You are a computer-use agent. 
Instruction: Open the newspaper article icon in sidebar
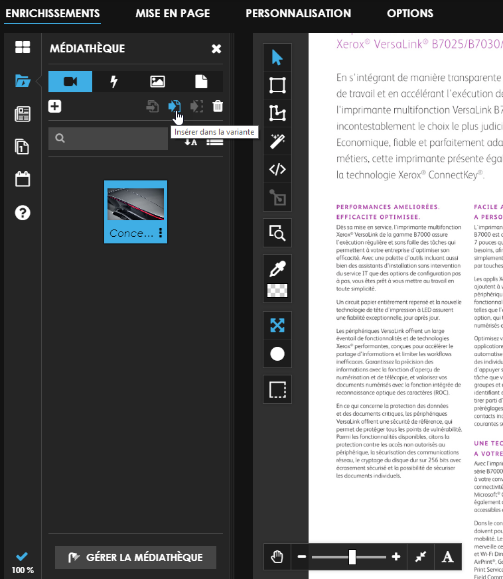point(23,113)
